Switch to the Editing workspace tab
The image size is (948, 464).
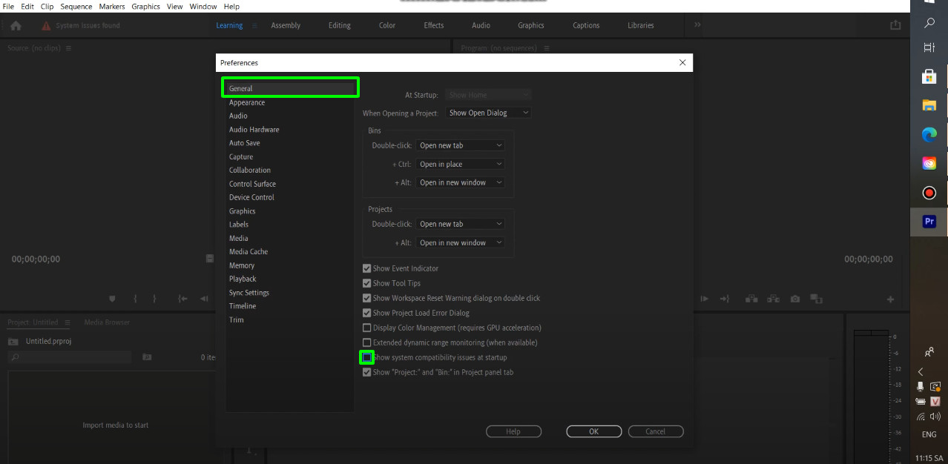pyautogui.click(x=340, y=25)
